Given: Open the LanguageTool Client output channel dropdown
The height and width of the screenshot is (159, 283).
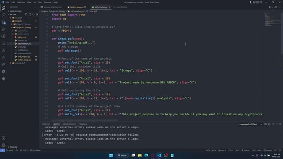Looking at the screenshot, I should (250, 124).
